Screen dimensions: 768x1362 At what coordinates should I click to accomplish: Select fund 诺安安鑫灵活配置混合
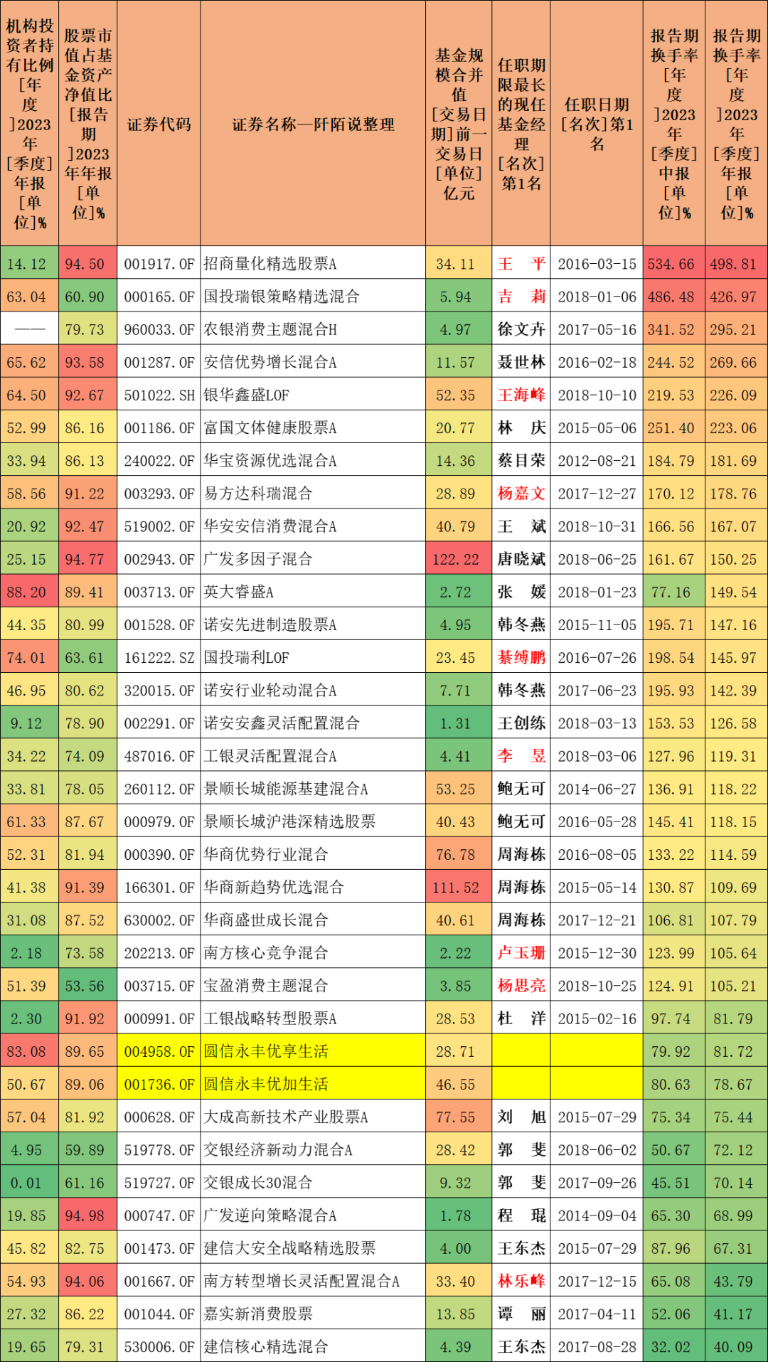pyautogui.click(x=282, y=723)
